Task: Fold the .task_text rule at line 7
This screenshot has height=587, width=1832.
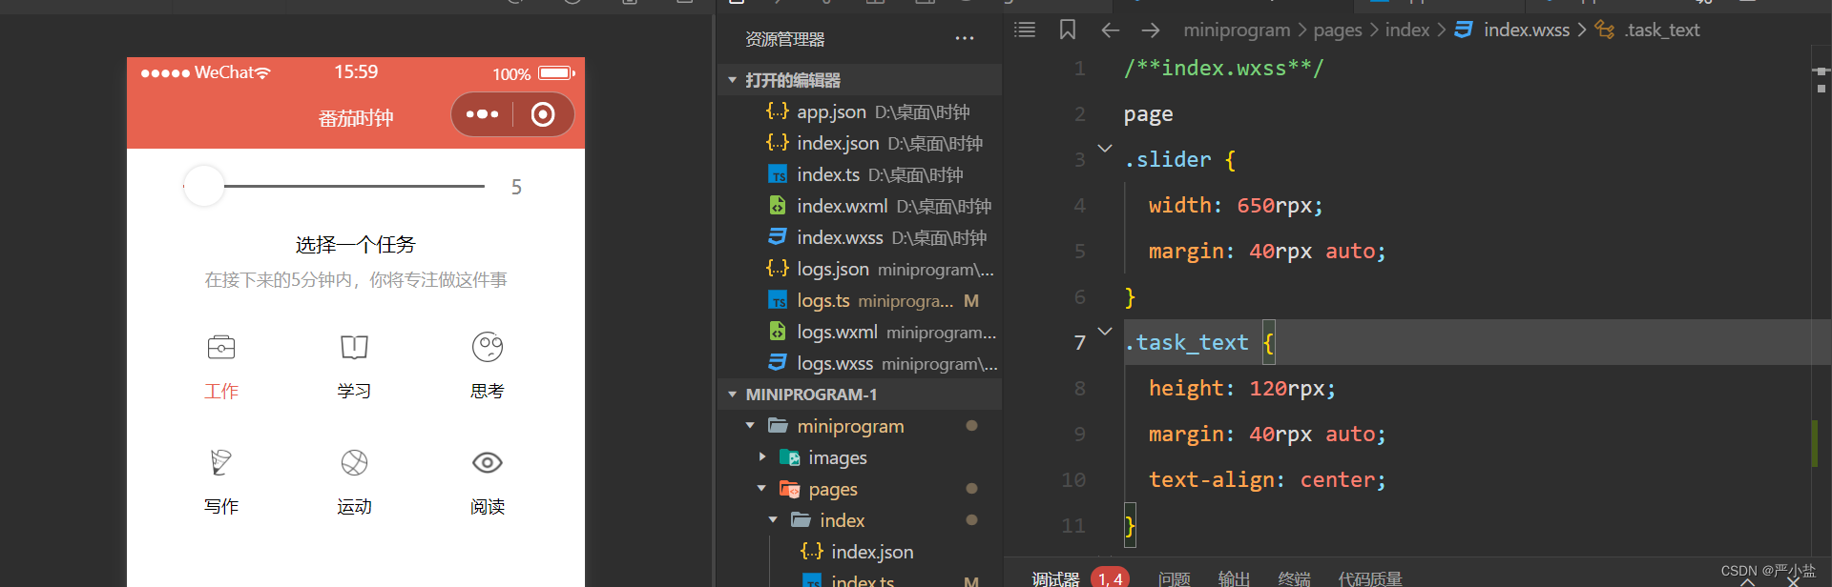Action: coord(1105,332)
